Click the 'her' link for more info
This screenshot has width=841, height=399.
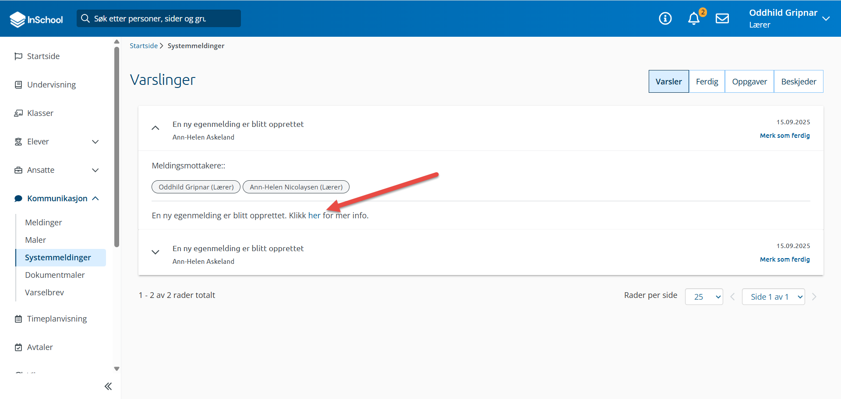(314, 216)
